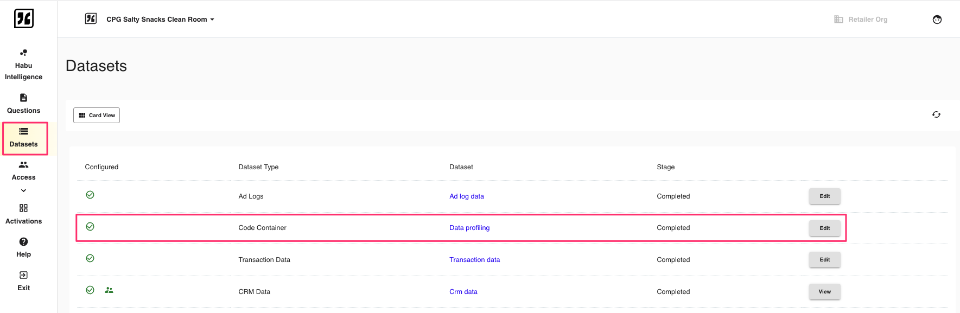This screenshot has height=313, width=960.
Task: Select the Datasets sidebar item
Action: coord(24,138)
